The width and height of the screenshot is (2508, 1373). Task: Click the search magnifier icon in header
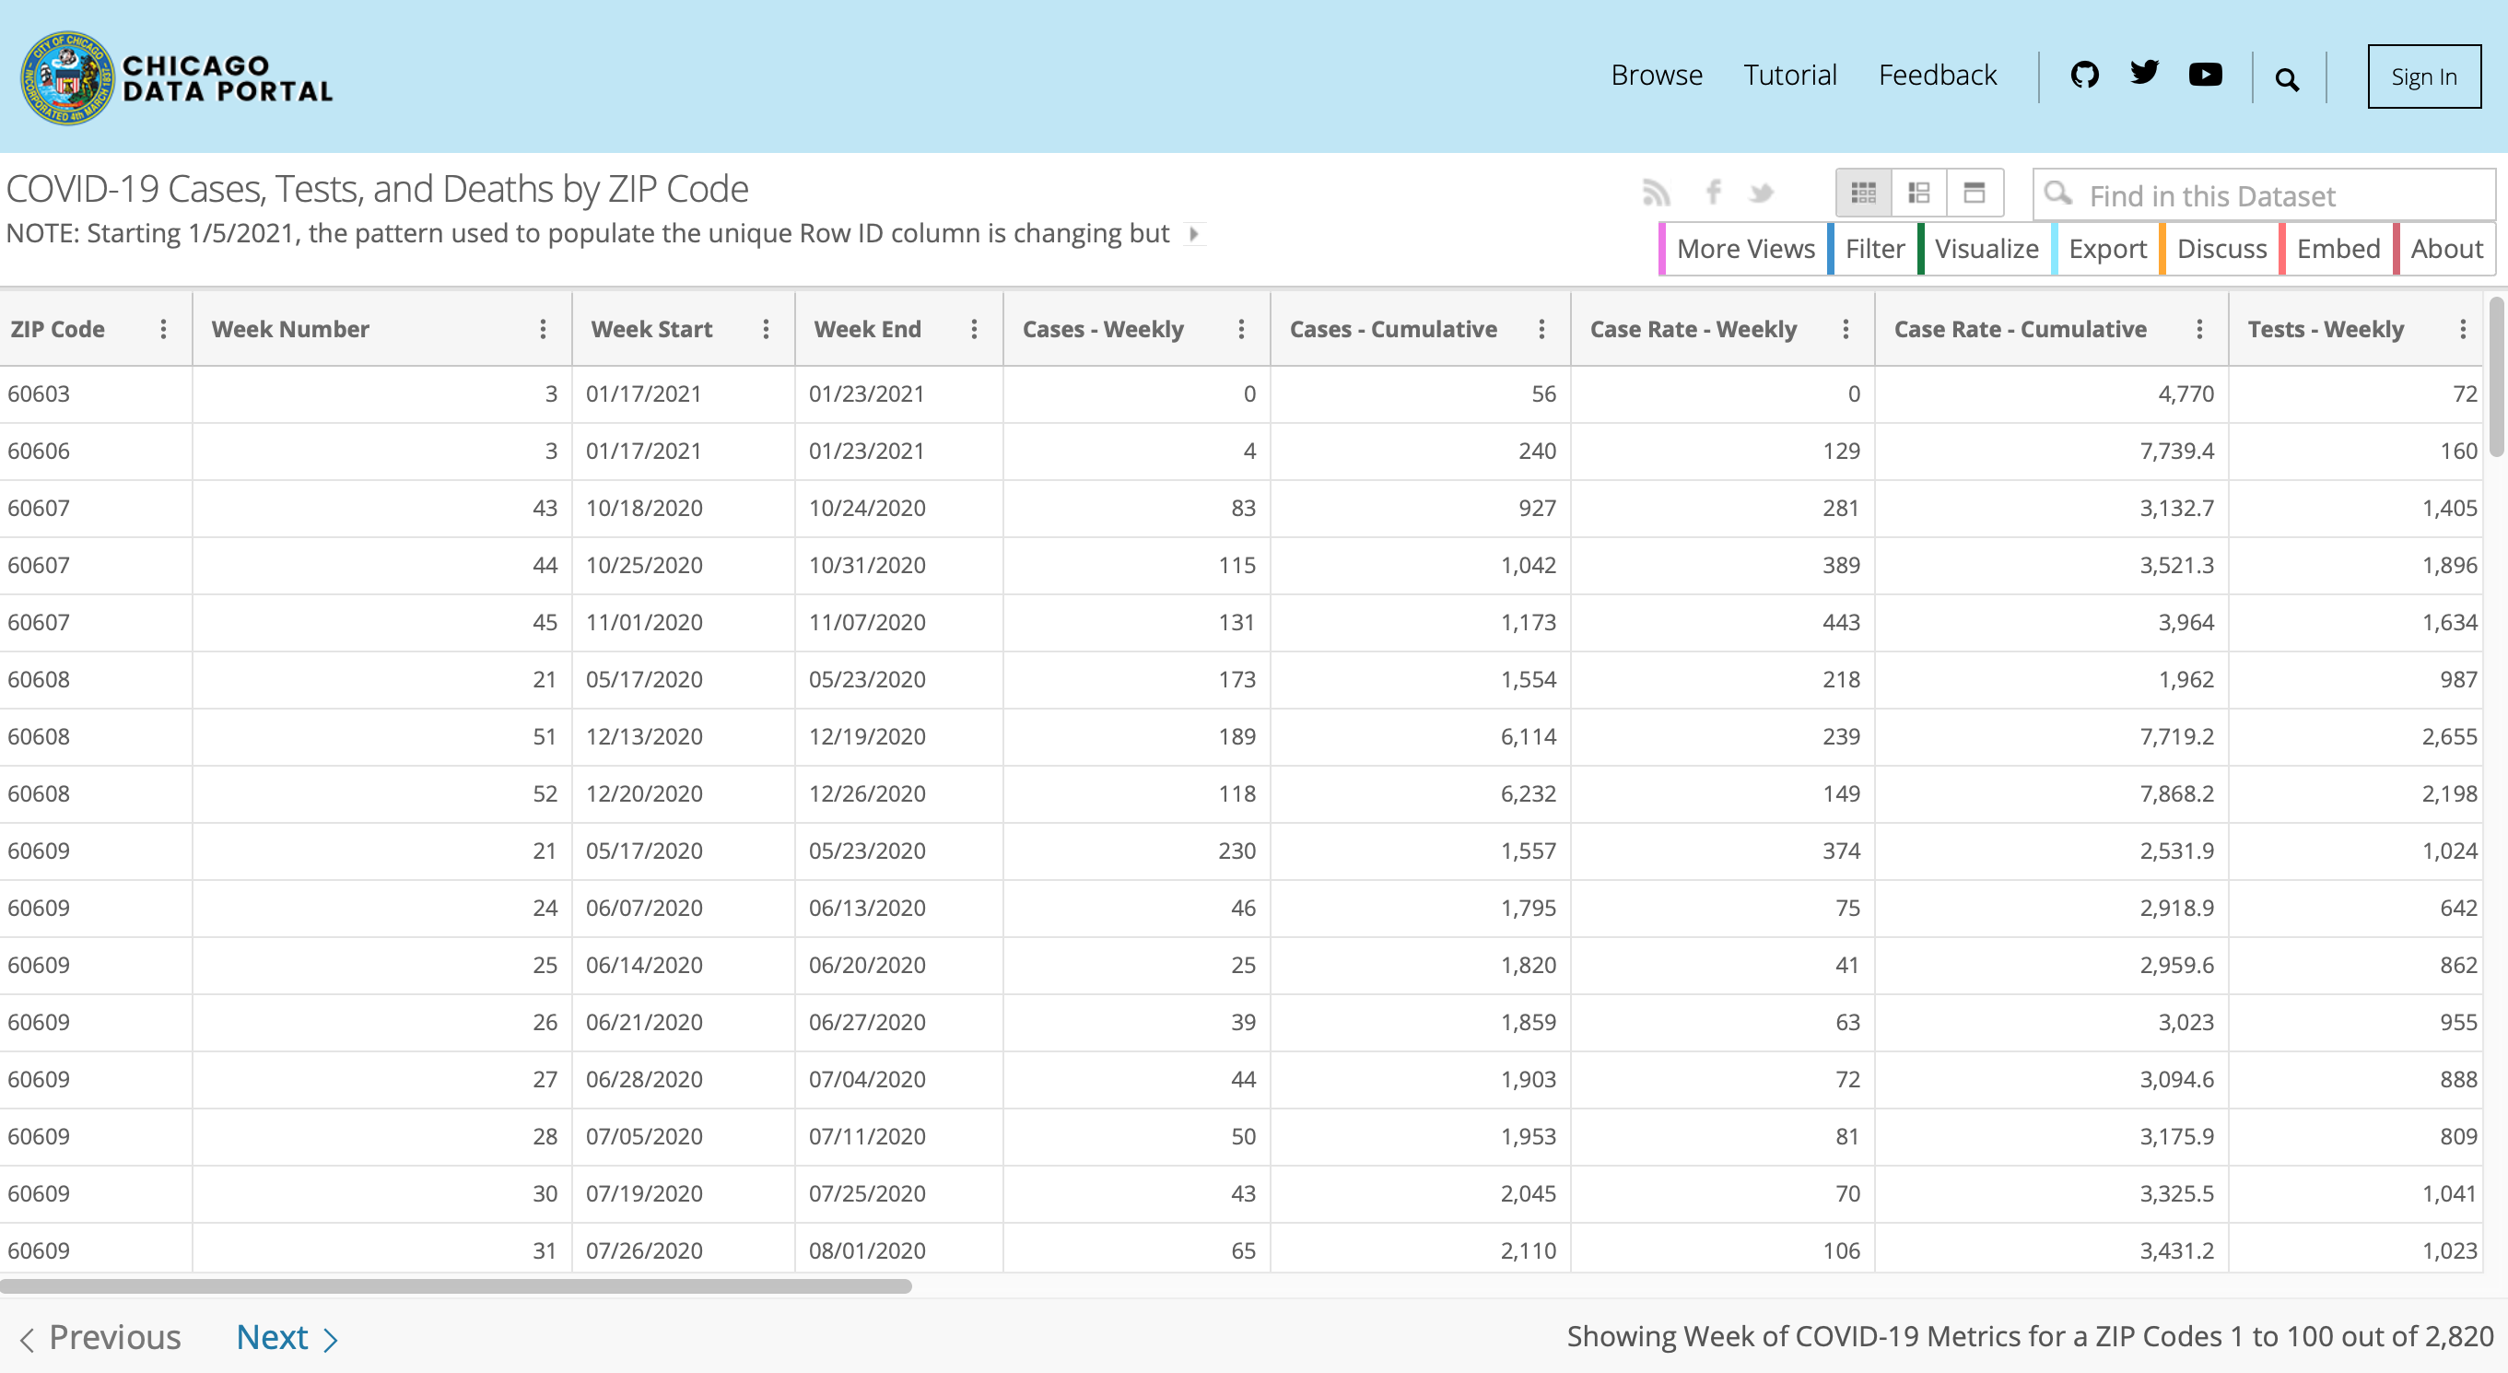(x=2287, y=79)
